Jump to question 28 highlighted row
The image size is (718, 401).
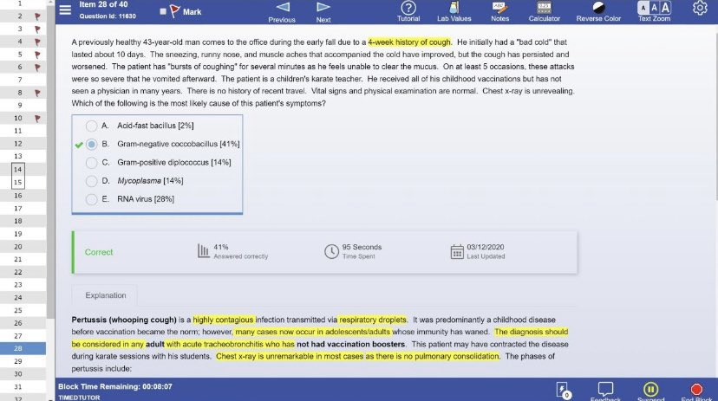23,348
